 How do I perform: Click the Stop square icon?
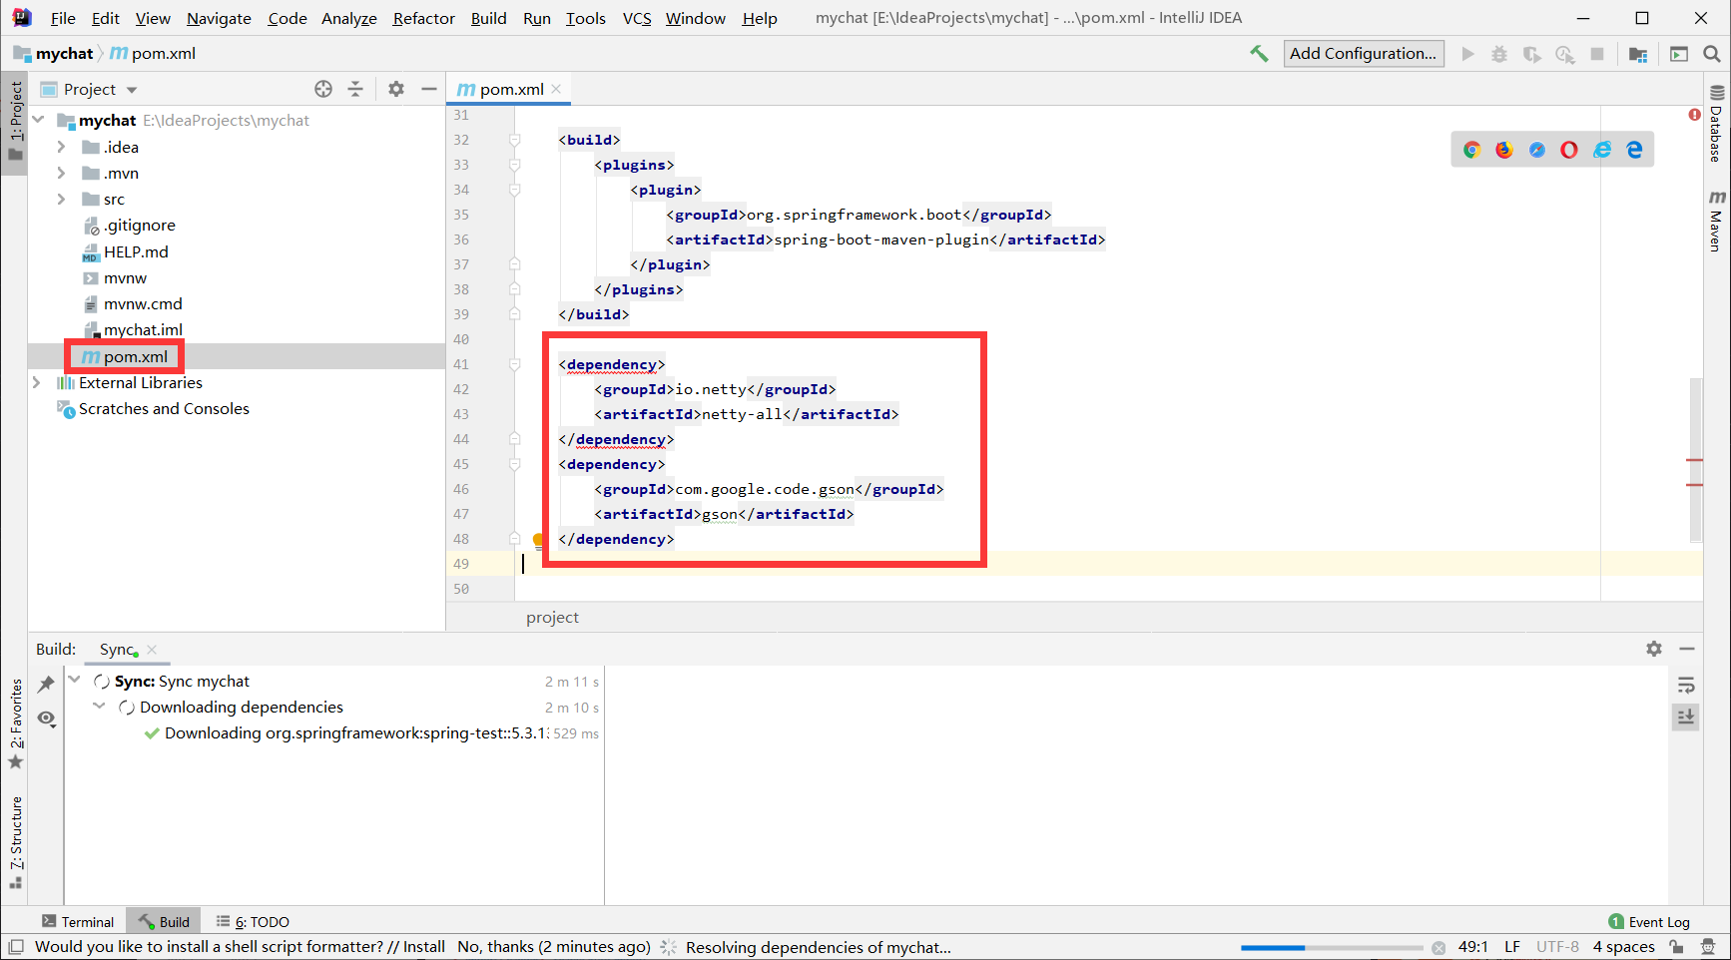coord(1597,54)
